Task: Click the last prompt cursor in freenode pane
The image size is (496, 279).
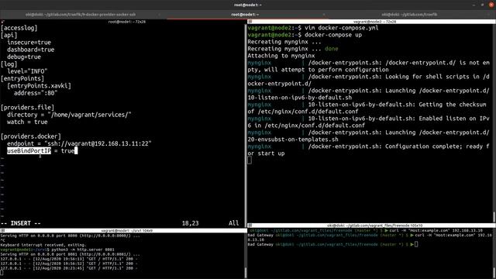Action: [x=416, y=244]
